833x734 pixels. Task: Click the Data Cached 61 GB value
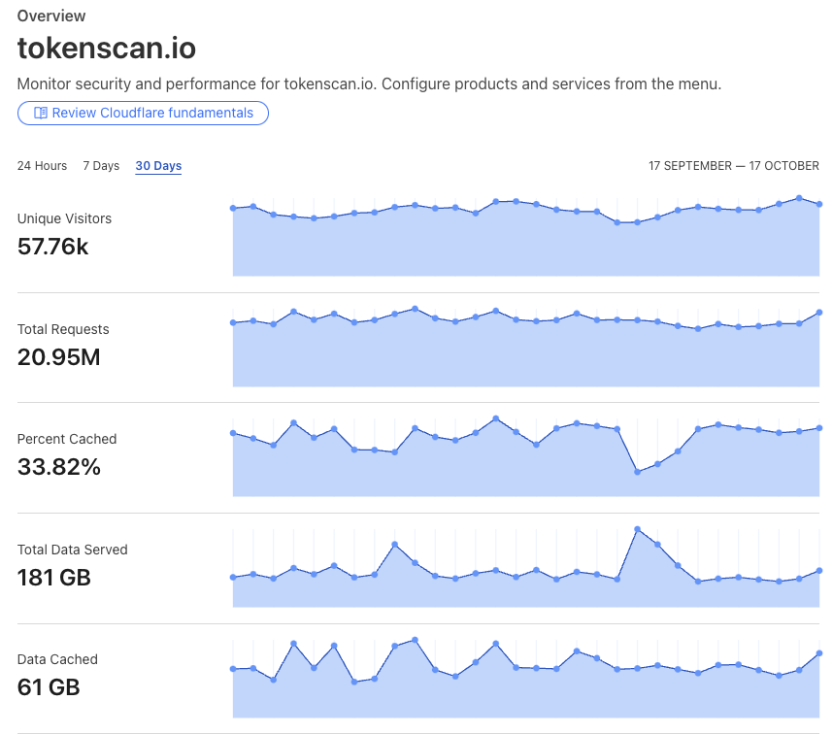click(x=49, y=687)
